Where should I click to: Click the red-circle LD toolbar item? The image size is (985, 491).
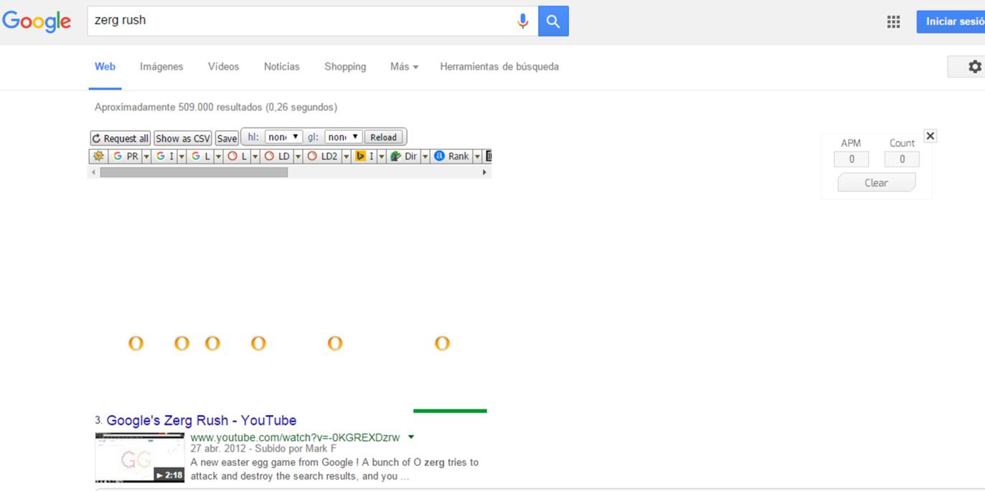point(277,156)
